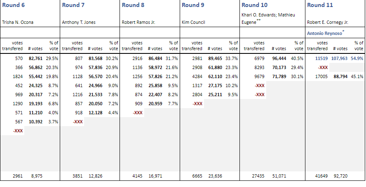This screenshot has width=366, height=187.
Task: Click the 96,444 votes cell in Round 10
Action: click(x=280, y=58)
